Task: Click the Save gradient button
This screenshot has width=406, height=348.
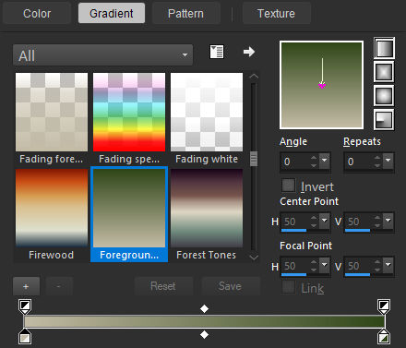Action: tap(230, 286)
